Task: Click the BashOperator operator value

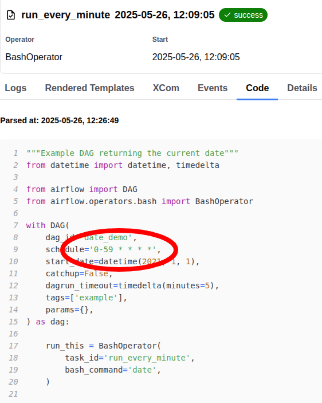Action: (34, 57)
